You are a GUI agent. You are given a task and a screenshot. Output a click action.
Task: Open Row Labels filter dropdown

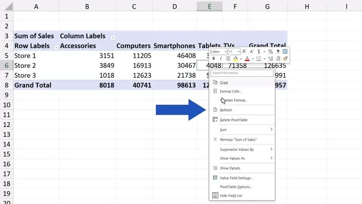pyautogui.click(x=56, y=47)
